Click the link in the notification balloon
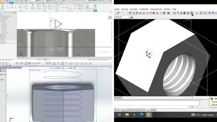This screenshot has width=217, height=122. click(x=214, y=105)
